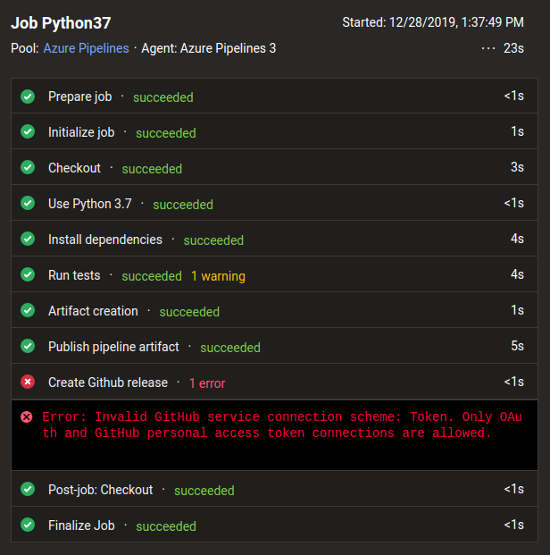The image size is (550, 555).
Task: Select the Install dependencies step
Action: (274, 239)
